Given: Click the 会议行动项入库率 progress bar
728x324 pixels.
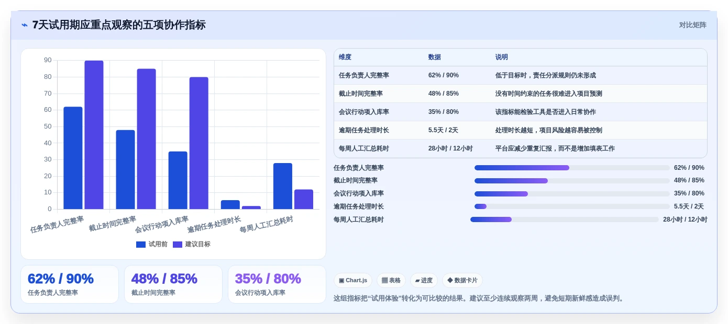Looking at the screenshot, I should (x=572, y=194).
